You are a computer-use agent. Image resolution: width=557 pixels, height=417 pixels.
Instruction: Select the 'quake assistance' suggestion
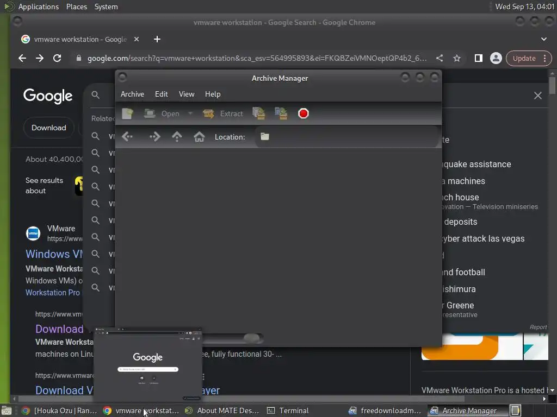476,164
